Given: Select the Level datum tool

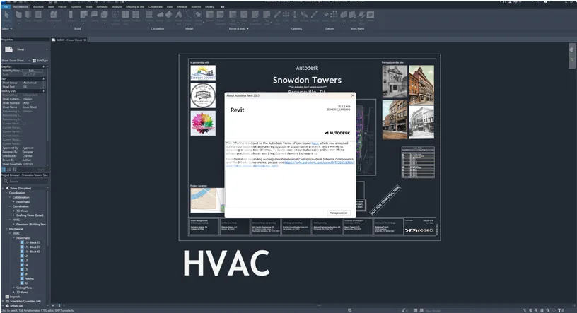Looking at the screenshot, I should tap(326, 16).
